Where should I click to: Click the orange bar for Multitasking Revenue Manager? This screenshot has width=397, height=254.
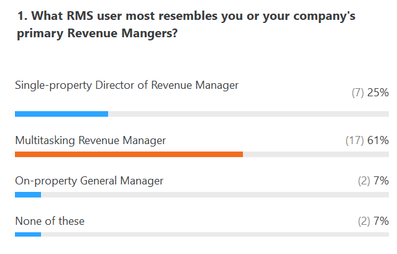(129, 154)
